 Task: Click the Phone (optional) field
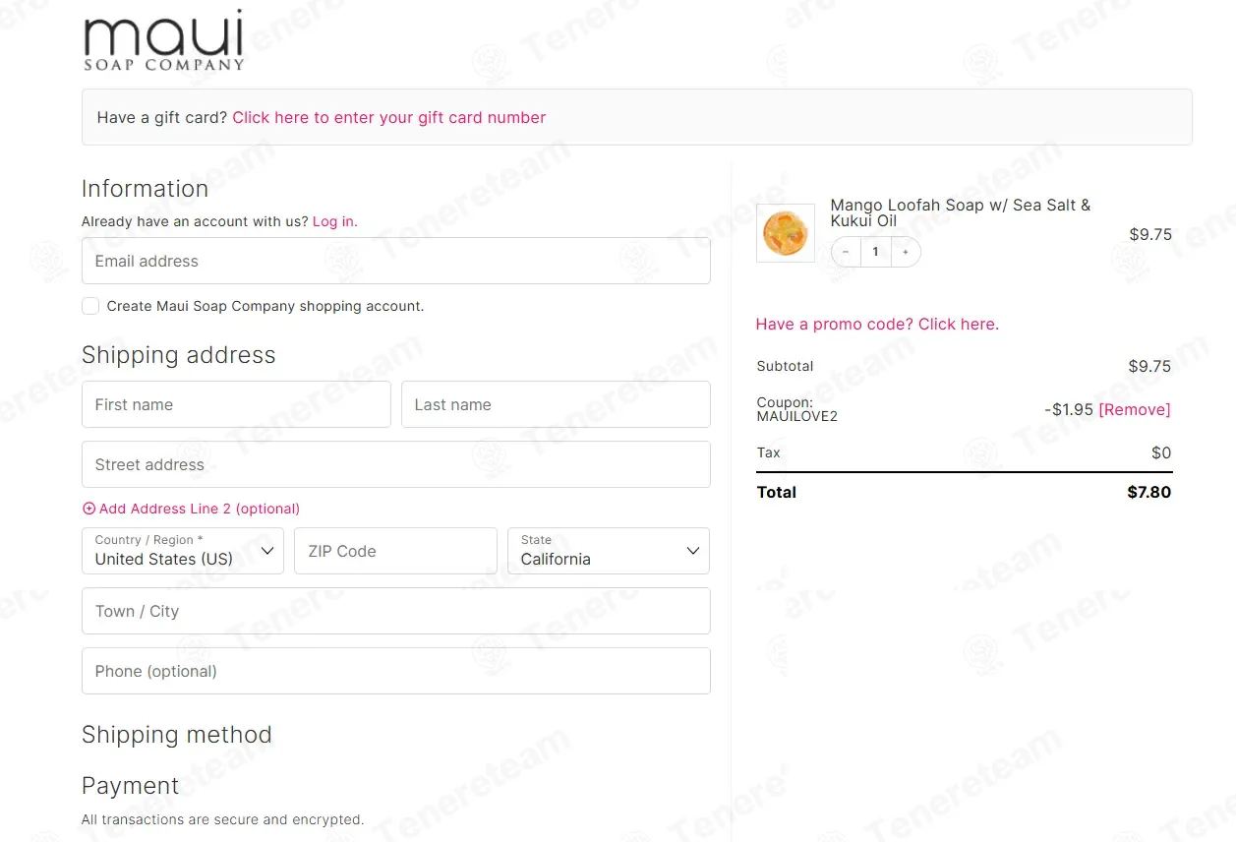point(396,671)
